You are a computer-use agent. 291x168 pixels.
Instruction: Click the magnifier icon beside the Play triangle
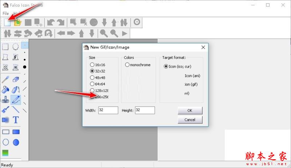[114, 33]
